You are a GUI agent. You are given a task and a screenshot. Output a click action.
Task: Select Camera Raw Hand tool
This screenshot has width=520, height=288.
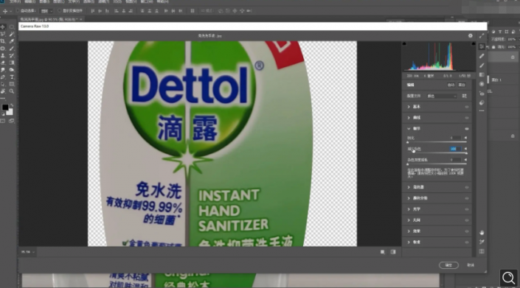pyautogui.click(x=482, y=233)
